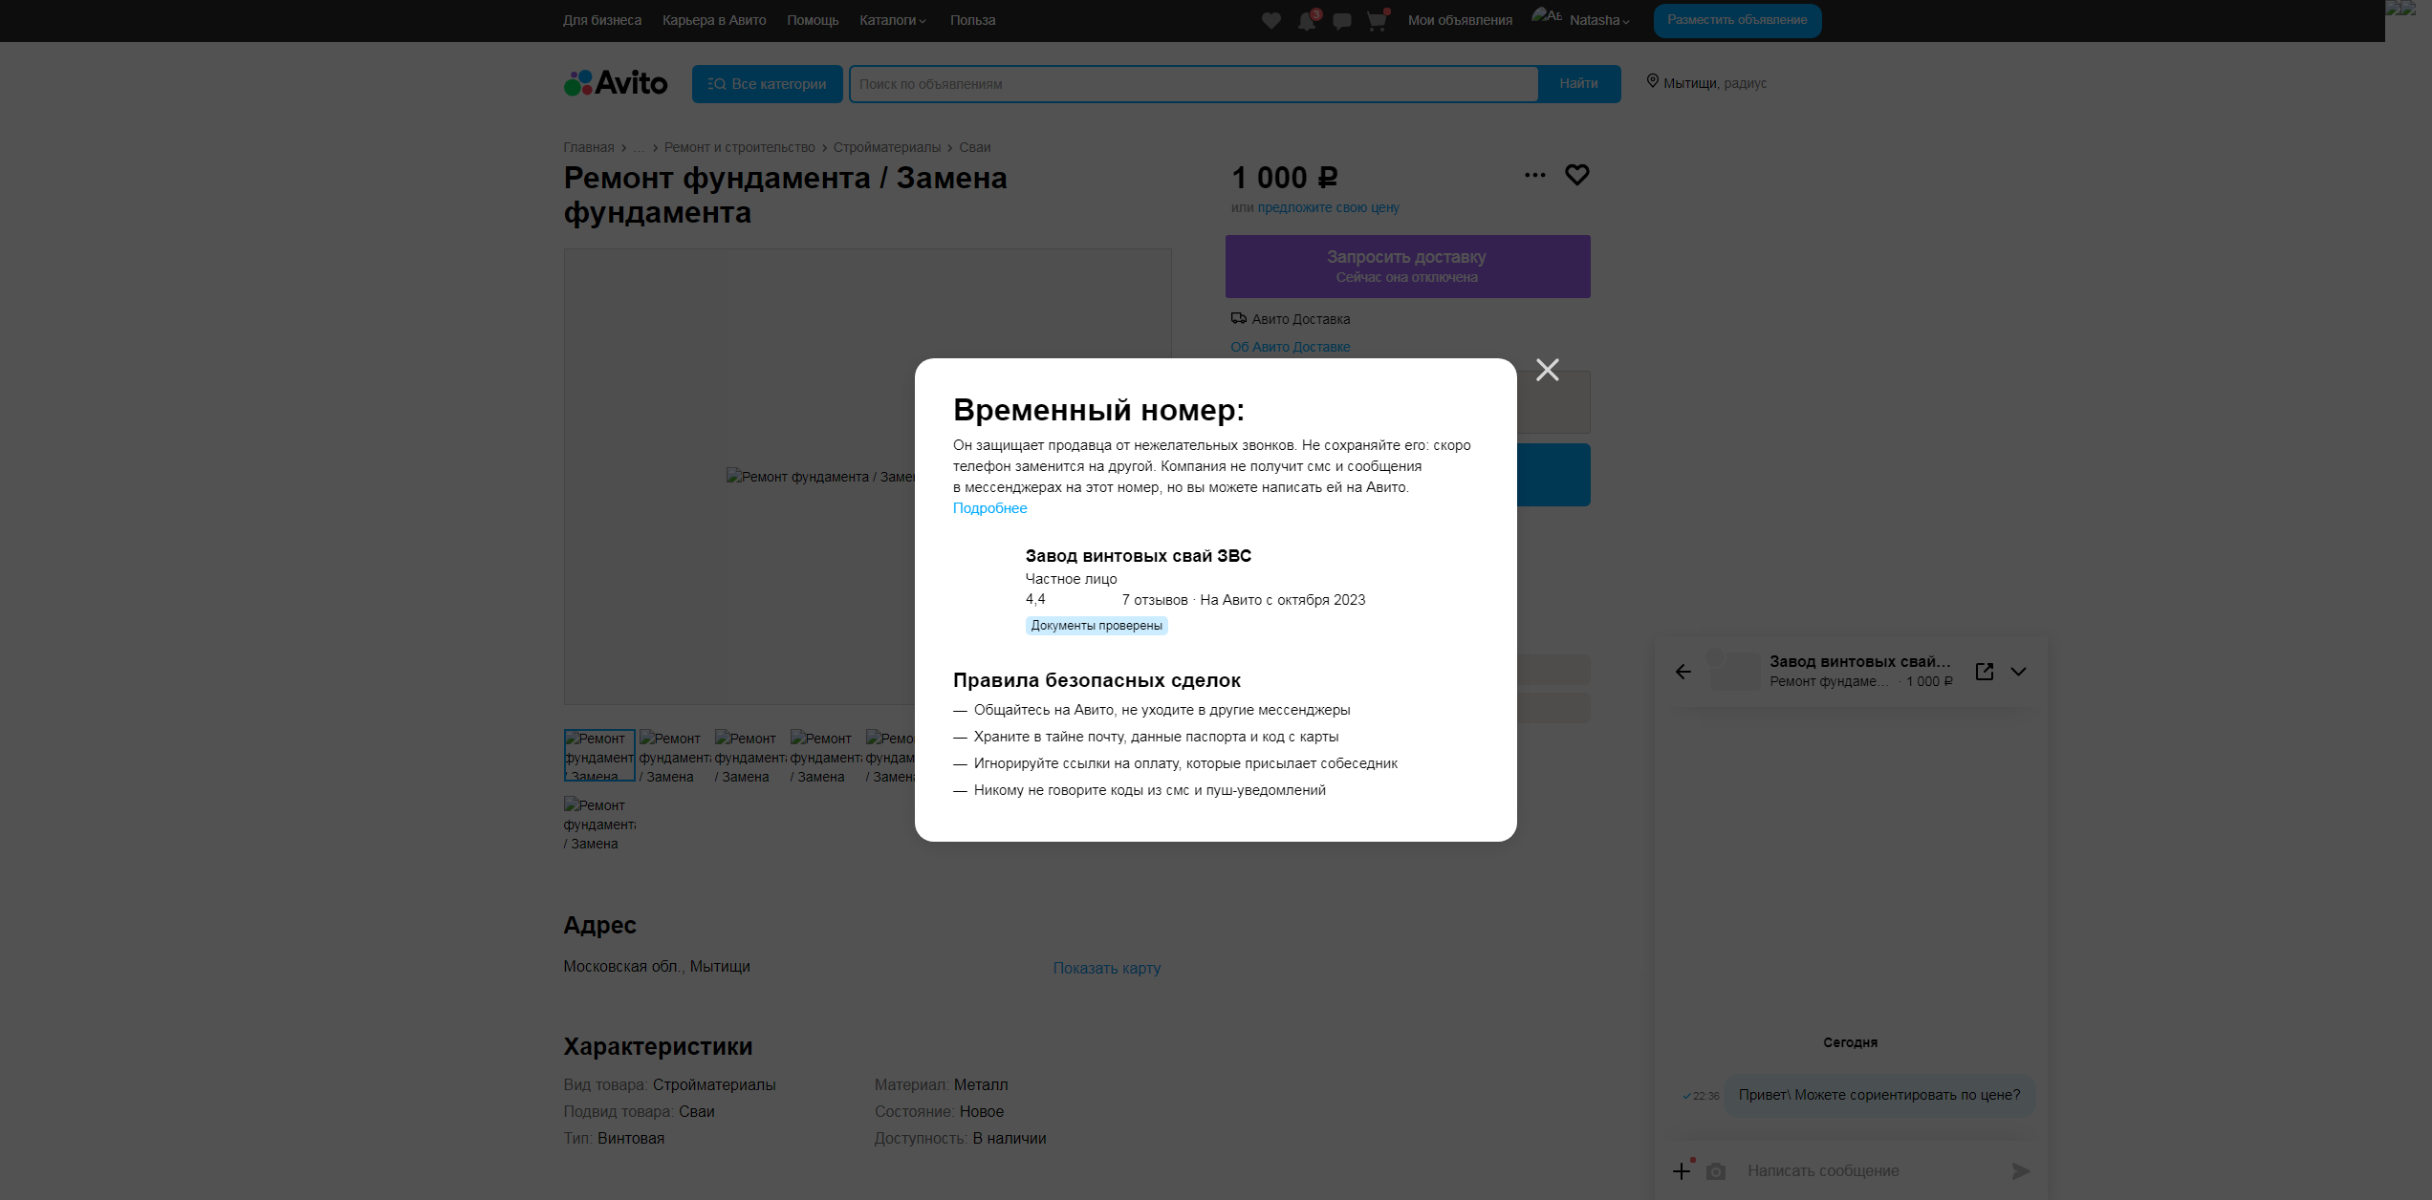Click the Avito logo
The image size is (2432, 1200).
(616, 83)
